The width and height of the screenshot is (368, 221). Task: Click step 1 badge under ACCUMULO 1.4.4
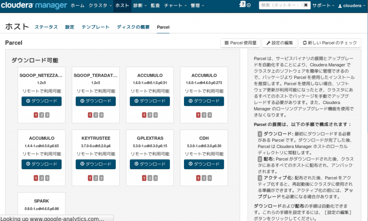[36, 178]
